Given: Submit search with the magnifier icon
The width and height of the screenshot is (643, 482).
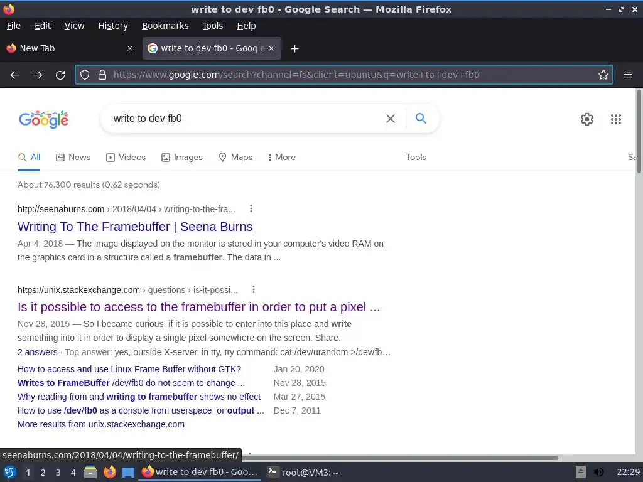Looking at the screenshot, I should [x=421, y=119].
